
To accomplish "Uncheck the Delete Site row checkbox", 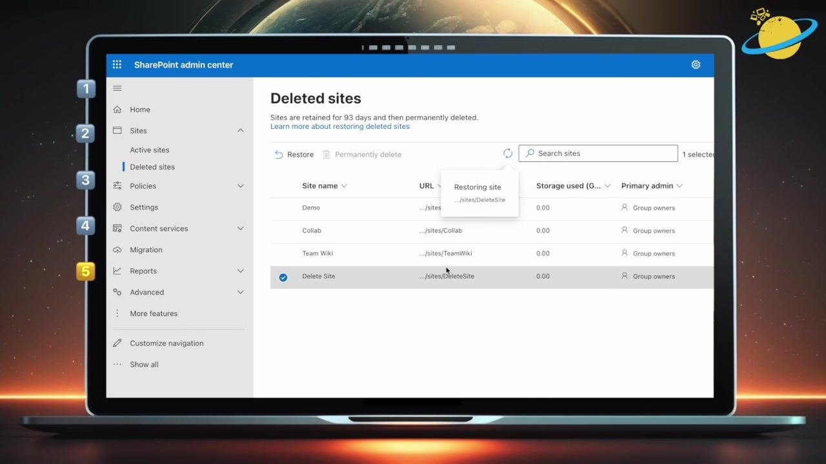I will (283, 277).
